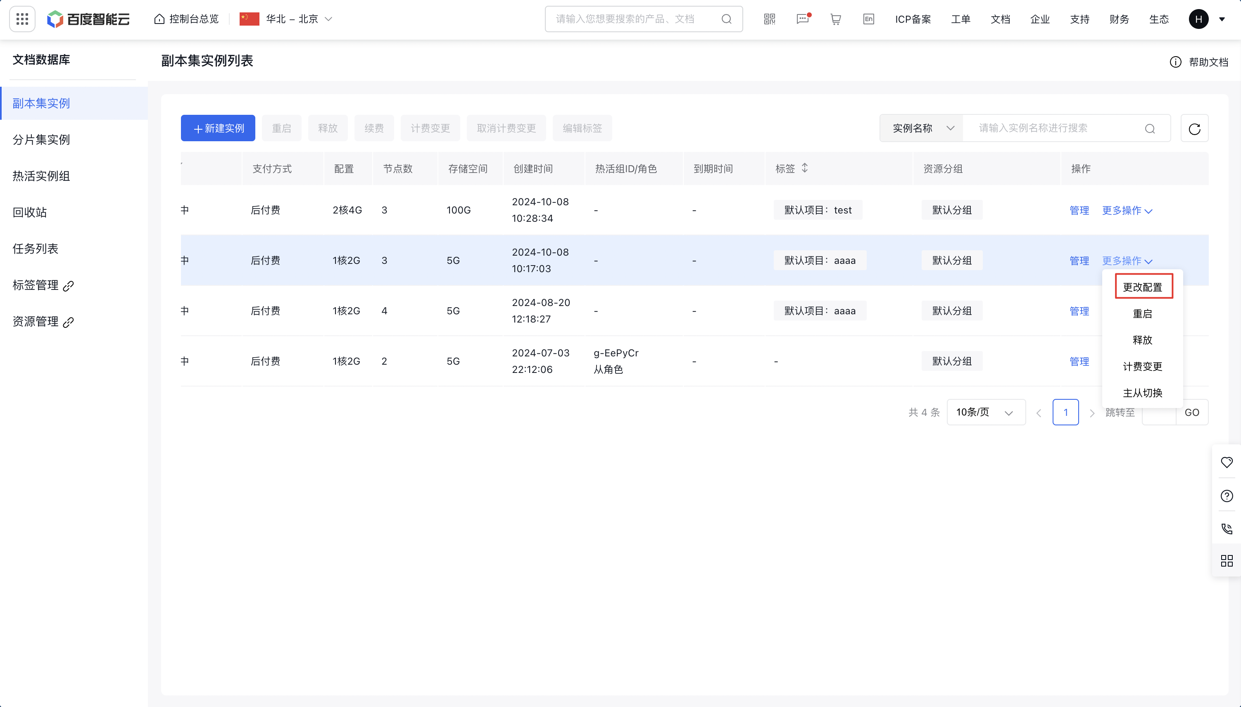
Task: Click 管理 for the 10:17:03 instance
Action: (x=1079, y=261)
